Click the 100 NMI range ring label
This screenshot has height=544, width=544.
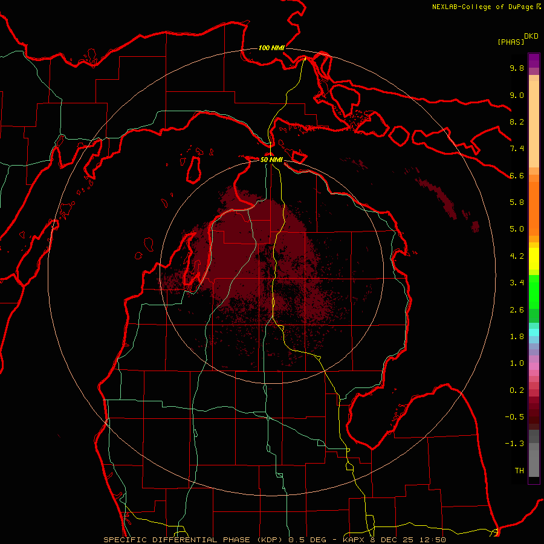[x=271, y=48]
